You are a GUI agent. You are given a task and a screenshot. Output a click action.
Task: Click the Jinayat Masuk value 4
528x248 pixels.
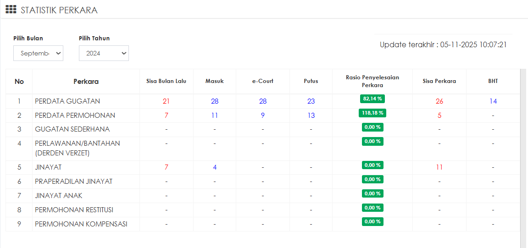tap(215, 167)
